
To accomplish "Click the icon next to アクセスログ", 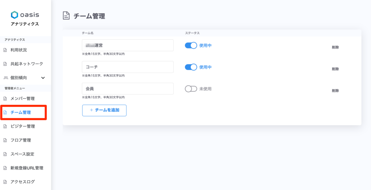I will [x=5, y=182].
